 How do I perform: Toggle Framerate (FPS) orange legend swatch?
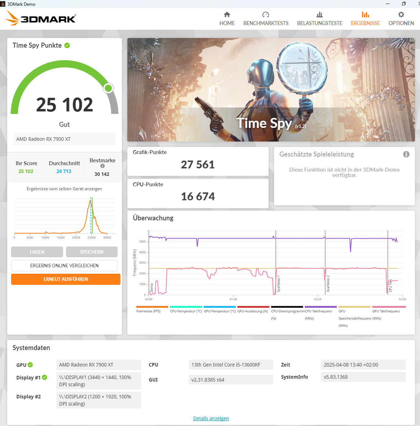(x=152, y=307)
